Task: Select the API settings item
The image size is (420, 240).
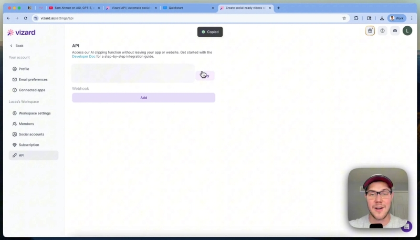Action: (34, 155)
